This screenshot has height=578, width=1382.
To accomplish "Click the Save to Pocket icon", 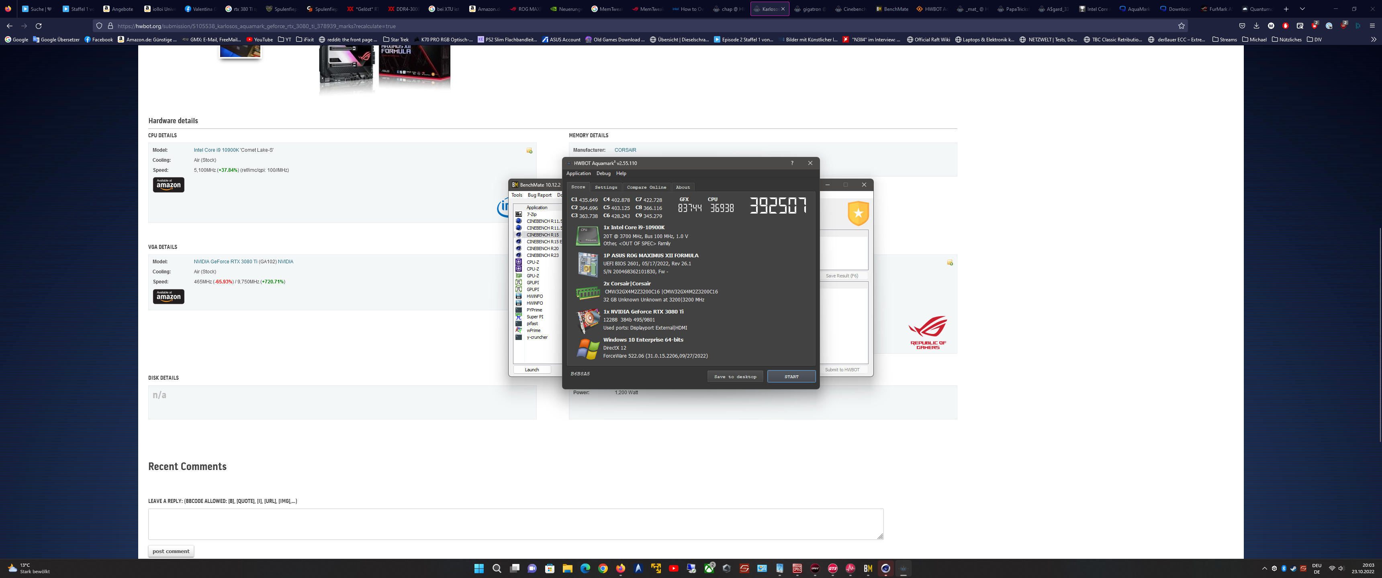I will (1242, 26).
